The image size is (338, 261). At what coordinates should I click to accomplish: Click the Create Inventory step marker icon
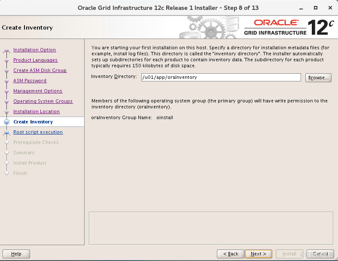pyautogui.click(x=7, y=122)
